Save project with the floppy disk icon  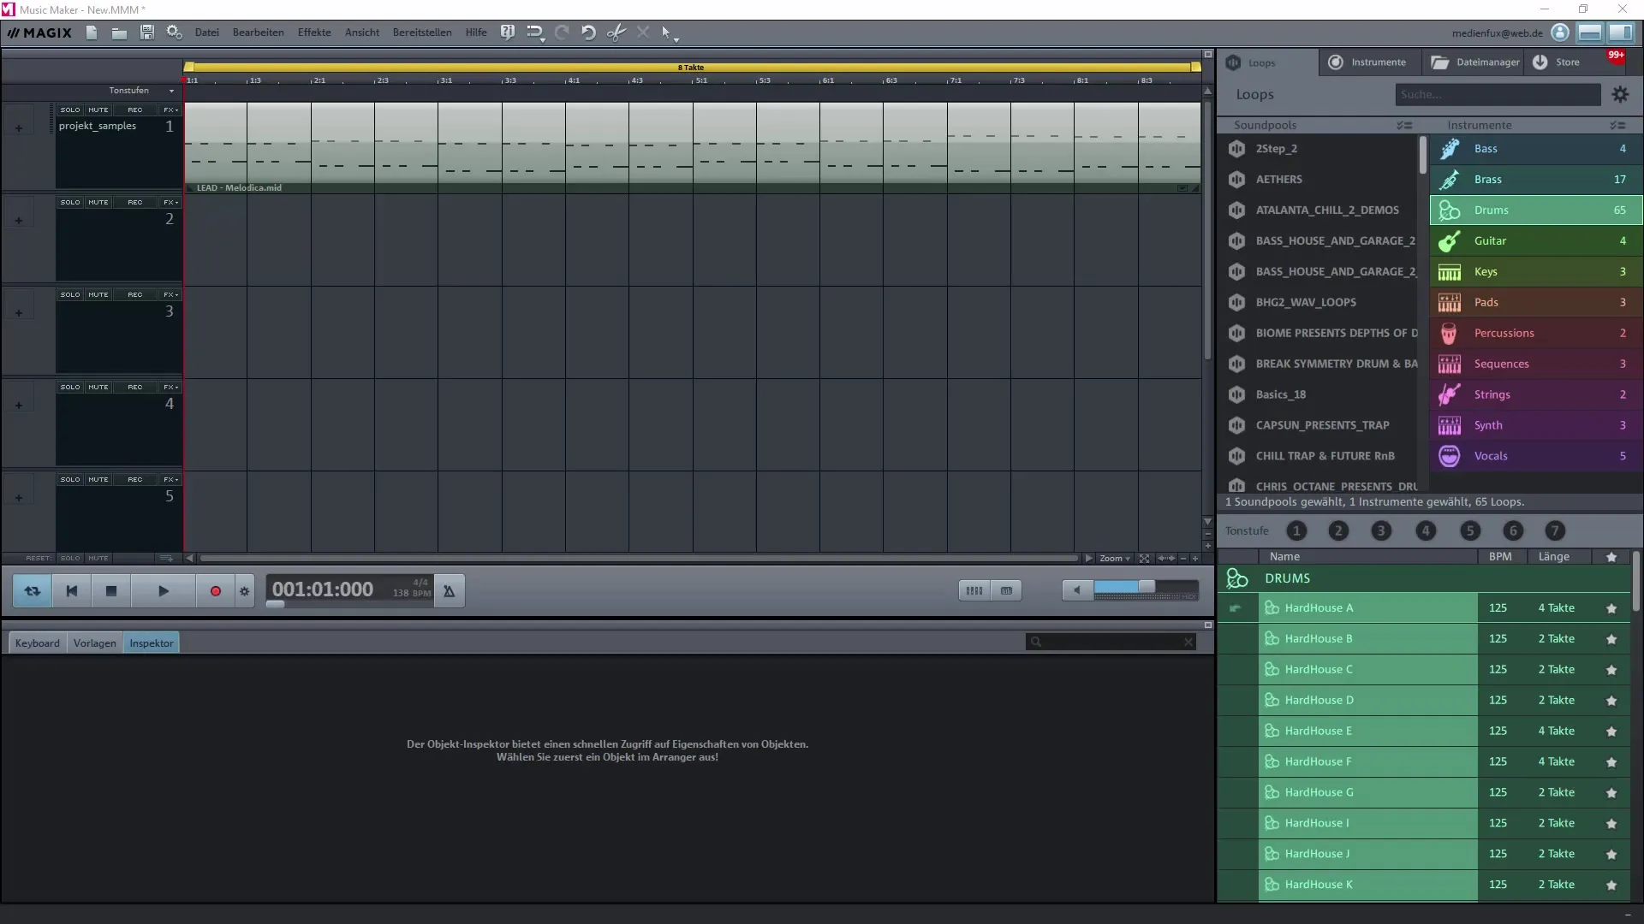point(147,33)
